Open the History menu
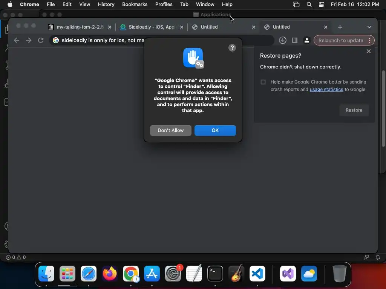This screenshot has width=386, height=289. [106, 4]
